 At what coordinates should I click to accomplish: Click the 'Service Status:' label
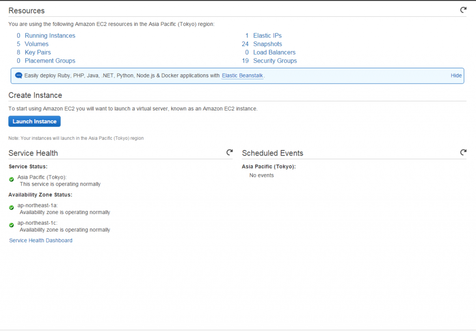coord(28,166)
